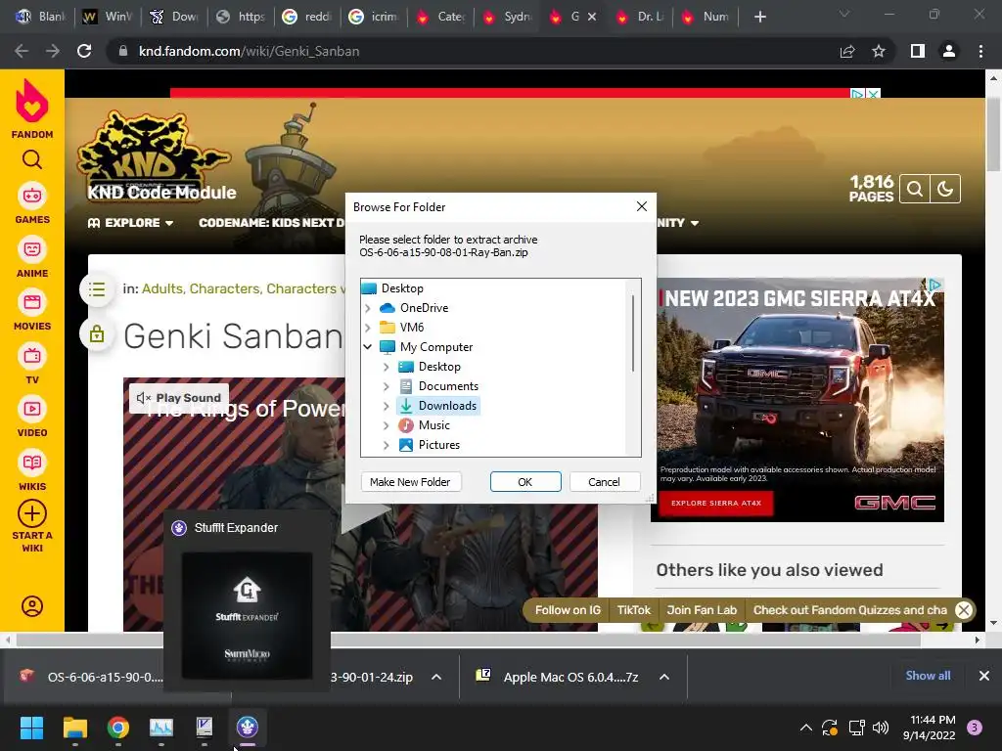Expand the Music folder node
This screenshot has width=1002, height=751.
(386, 425)
